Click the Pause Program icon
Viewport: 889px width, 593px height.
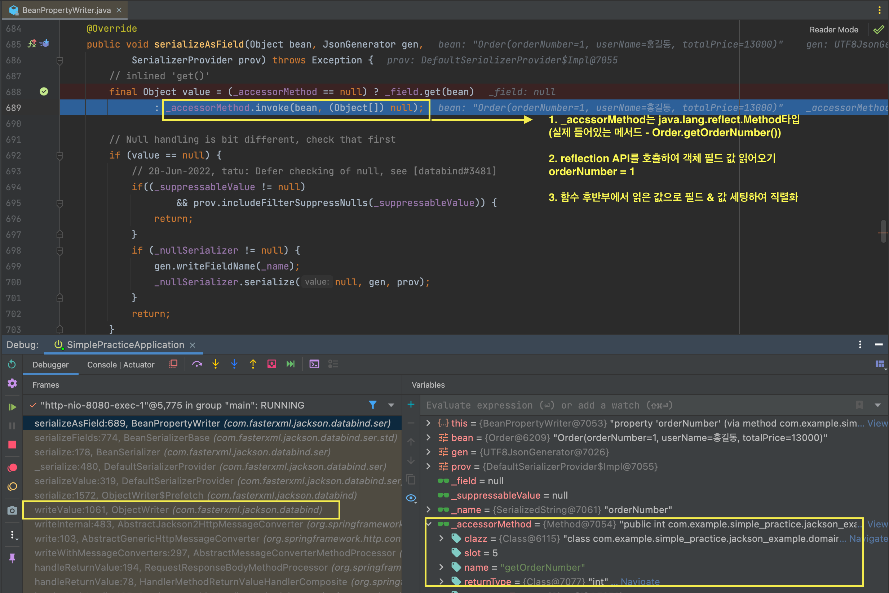pos(12,426)
